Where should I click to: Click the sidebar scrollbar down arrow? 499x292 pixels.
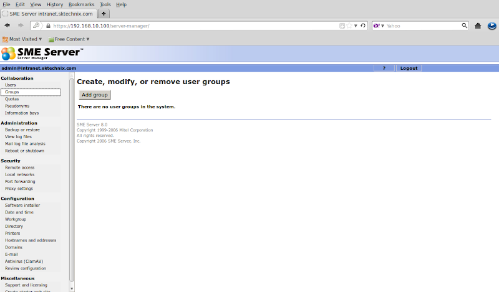click(72, 289)
